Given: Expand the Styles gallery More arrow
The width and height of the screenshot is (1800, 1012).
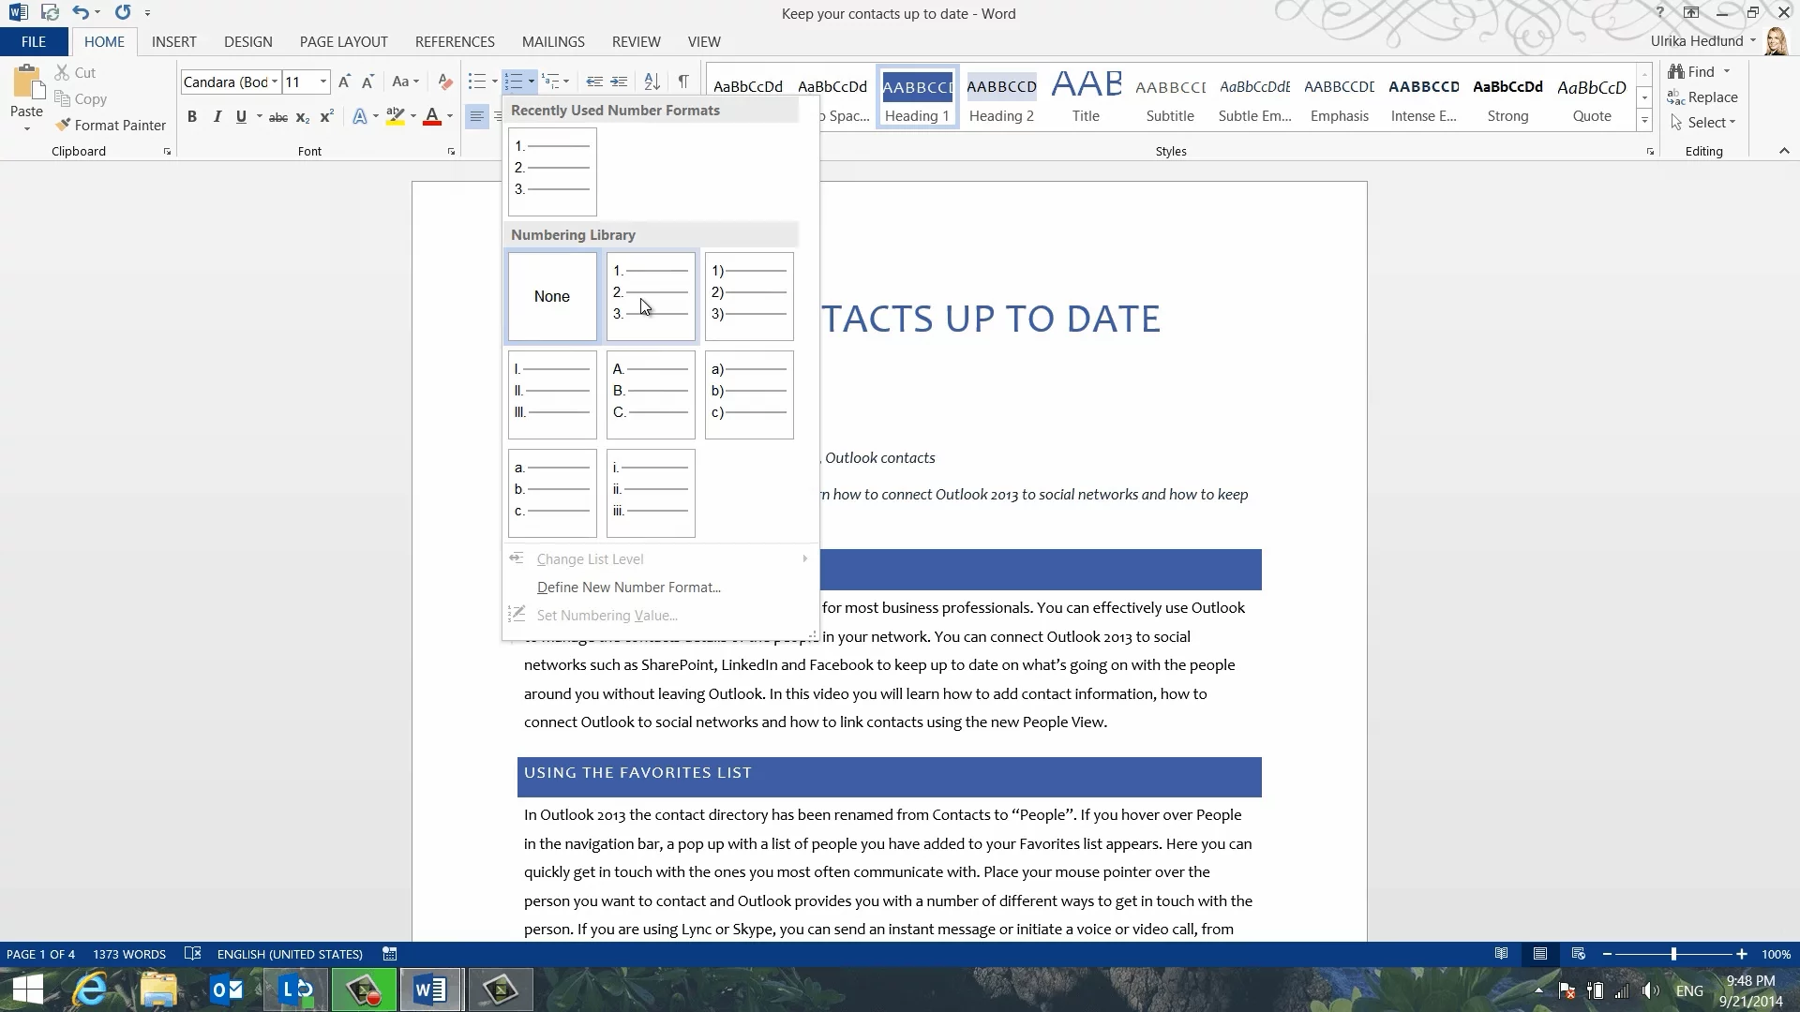Looking at the screenshot, I should coord(1643,120).
